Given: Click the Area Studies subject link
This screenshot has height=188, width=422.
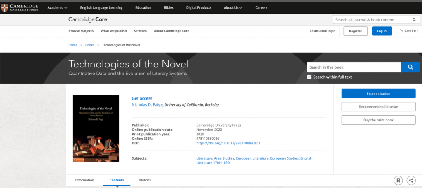Looking at the screenshot, I should click(x=224, y=158).
